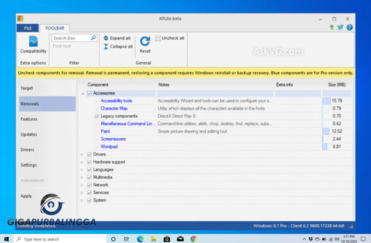Screen dimensions: 371x243
Task: Launch Microsoft Edge from the taskbar
Action: [140, 239]
